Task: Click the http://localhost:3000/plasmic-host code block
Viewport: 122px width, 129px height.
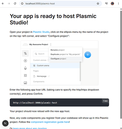Action: [x=59, y=102]
